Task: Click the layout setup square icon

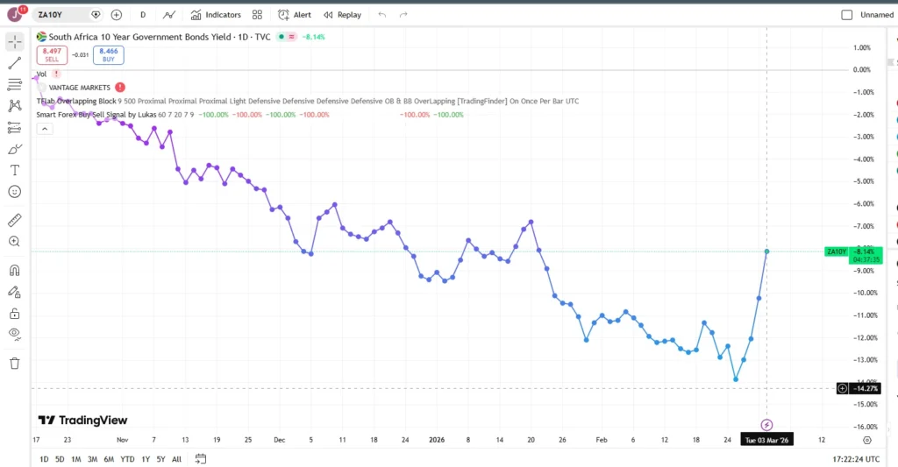Action: [x=846, y=15]
